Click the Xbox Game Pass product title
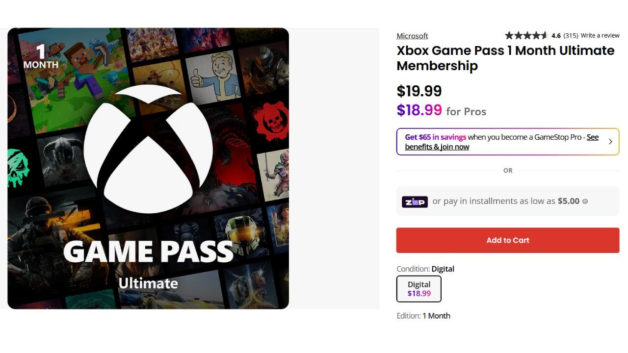The image size is (628, 353). tap(505, 58)
